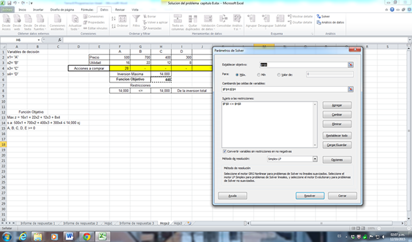The image size is (412, 242).
Task: Open the Método de resolución dropdown
Action: [x=315, y=159]
